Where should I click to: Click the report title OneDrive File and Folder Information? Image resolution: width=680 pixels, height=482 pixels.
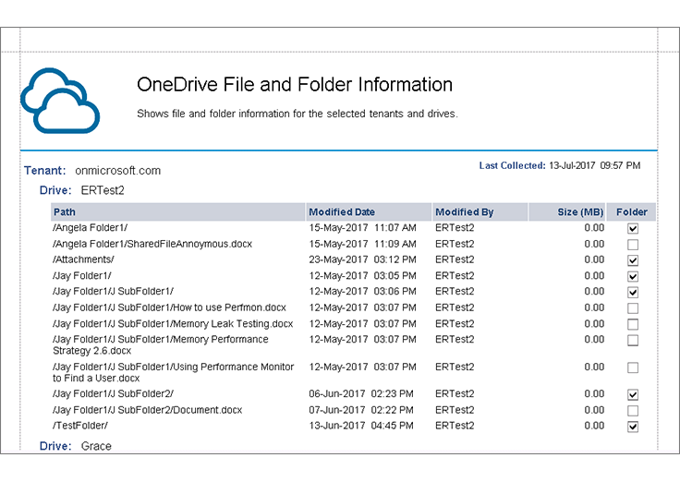(295, 85)
